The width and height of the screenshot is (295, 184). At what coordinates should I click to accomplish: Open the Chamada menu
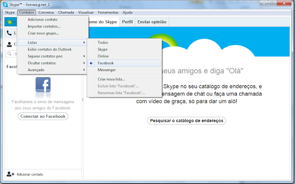click(x=66, y=12)
